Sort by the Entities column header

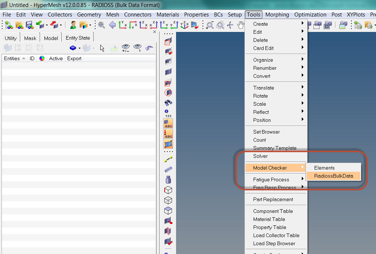(x=14, y=58)
